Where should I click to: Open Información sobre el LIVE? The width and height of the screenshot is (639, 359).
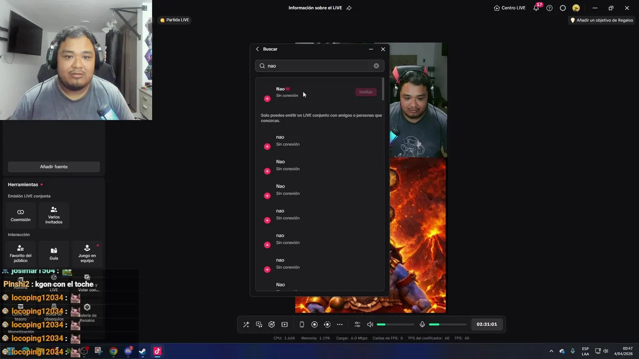315,8
